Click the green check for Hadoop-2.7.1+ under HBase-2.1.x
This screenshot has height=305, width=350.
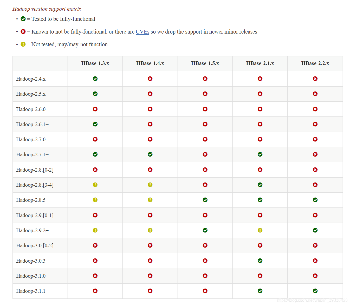click(x=260, y=154)
